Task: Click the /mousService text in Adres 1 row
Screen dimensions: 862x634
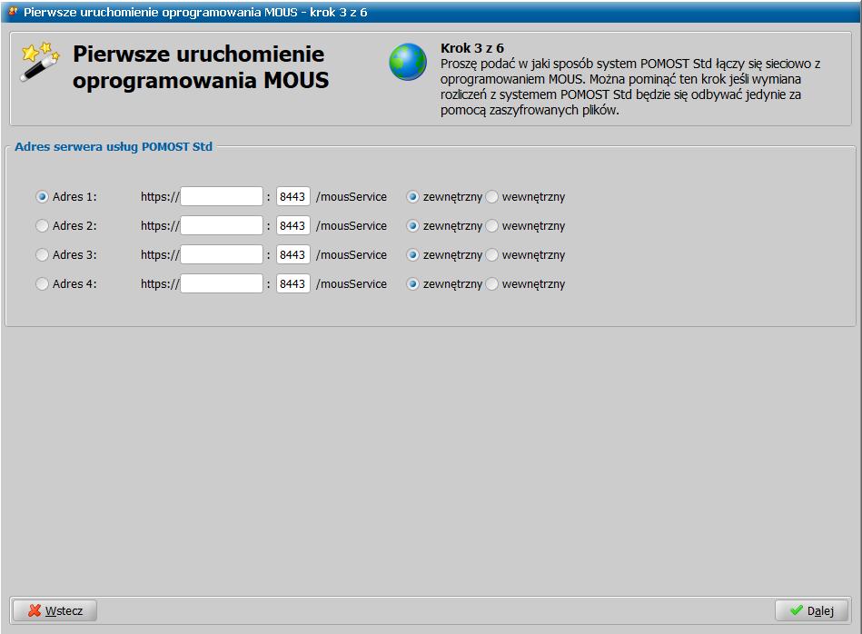Action: (352, 197)
